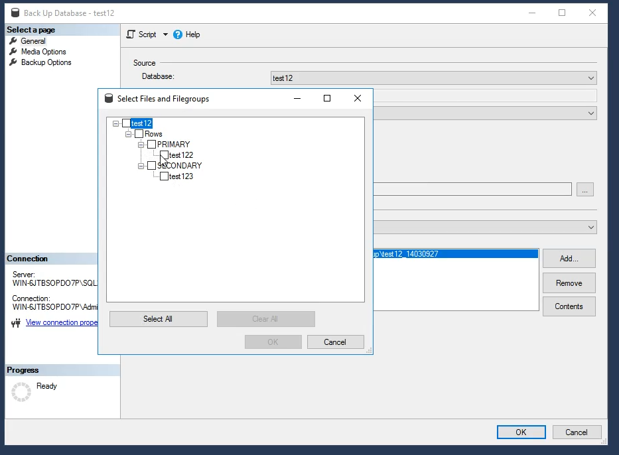Click the Contents button
Image resolution: width=619 pixels, height=455 pixels.
point(569,306)
